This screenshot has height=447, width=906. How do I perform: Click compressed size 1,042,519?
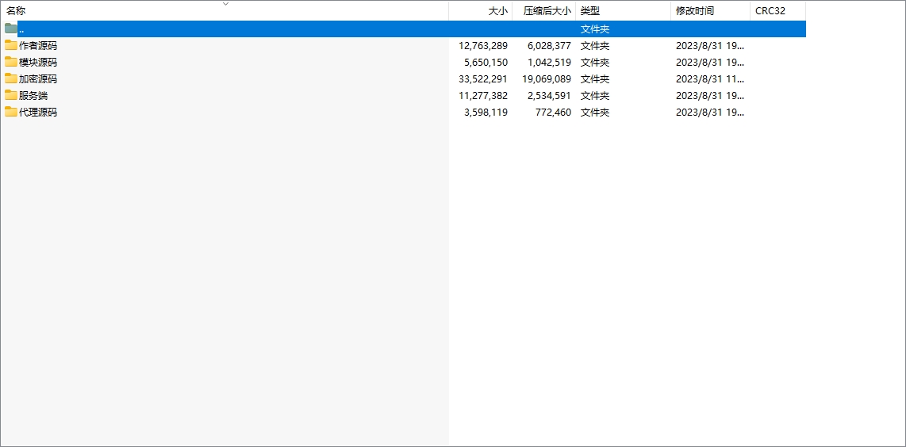(550, 63)
